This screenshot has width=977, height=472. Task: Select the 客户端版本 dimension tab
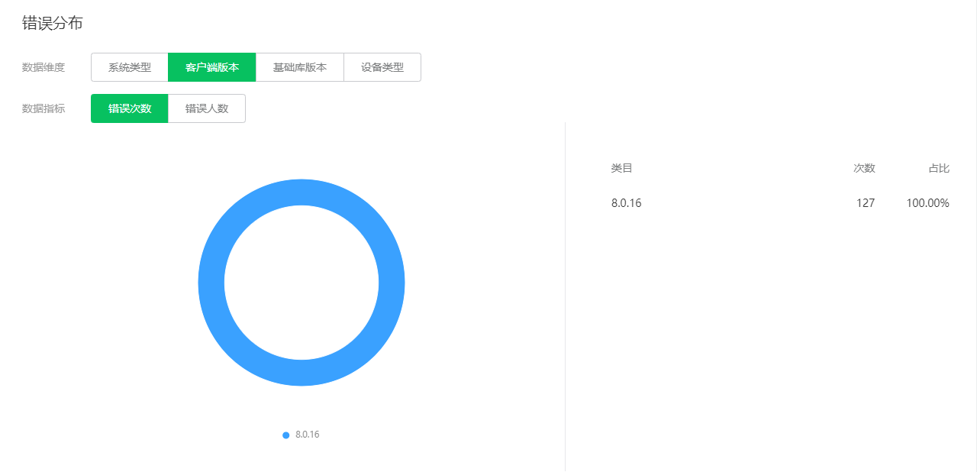click(x=212, y=67)
